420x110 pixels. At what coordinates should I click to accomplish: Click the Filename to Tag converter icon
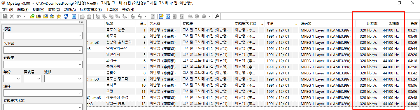[104, 16]
